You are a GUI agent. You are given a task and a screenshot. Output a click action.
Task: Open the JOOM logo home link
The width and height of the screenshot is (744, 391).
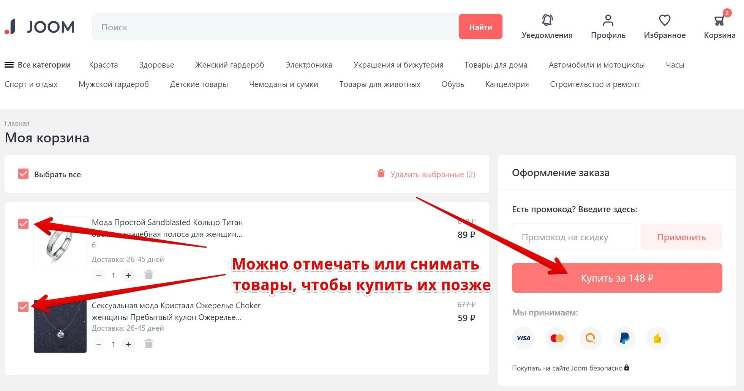tap(39, 27)
